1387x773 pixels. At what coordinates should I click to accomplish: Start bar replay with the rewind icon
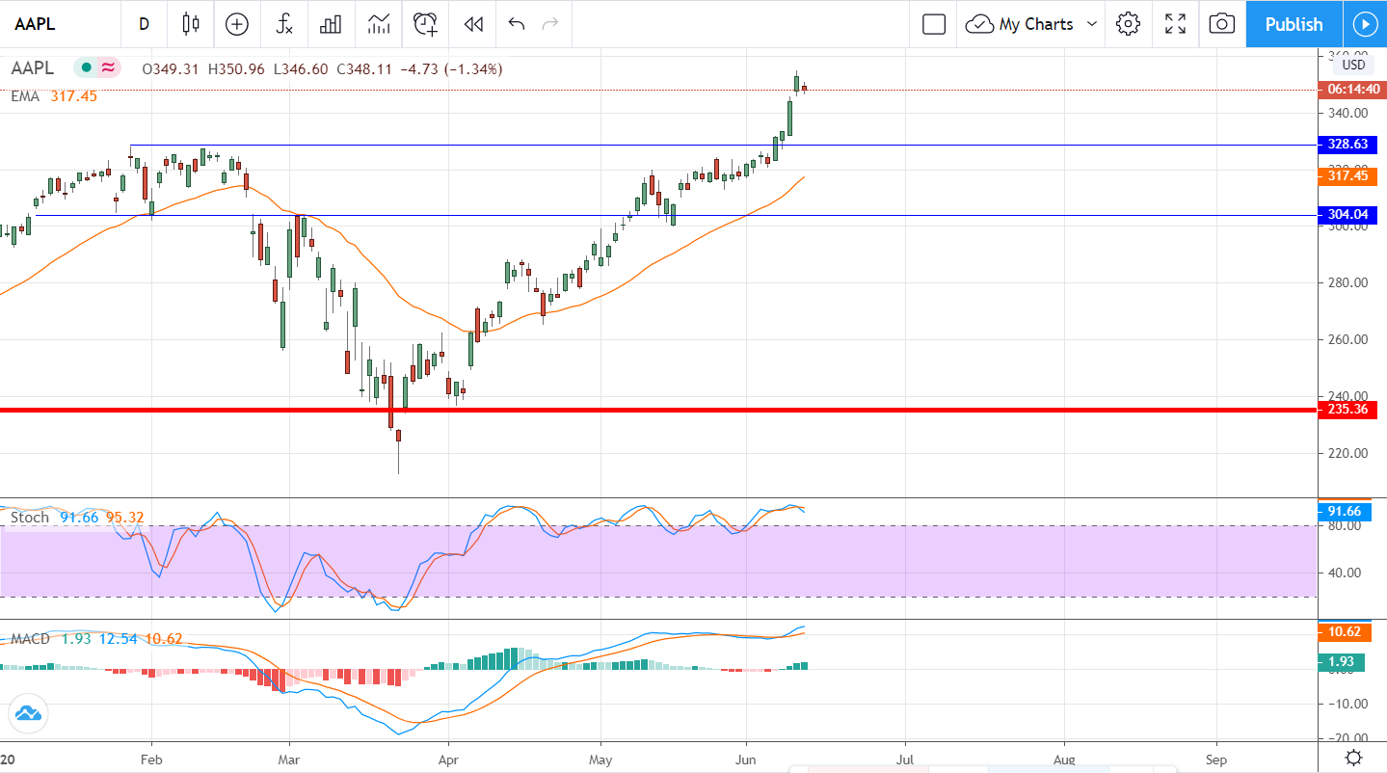tap(473, 24)
